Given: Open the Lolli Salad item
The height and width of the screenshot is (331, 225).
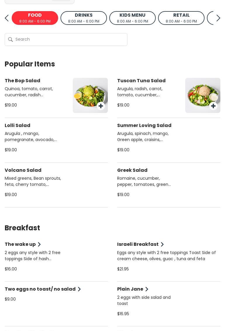Looking at the screenshot, I should point(18,126).
